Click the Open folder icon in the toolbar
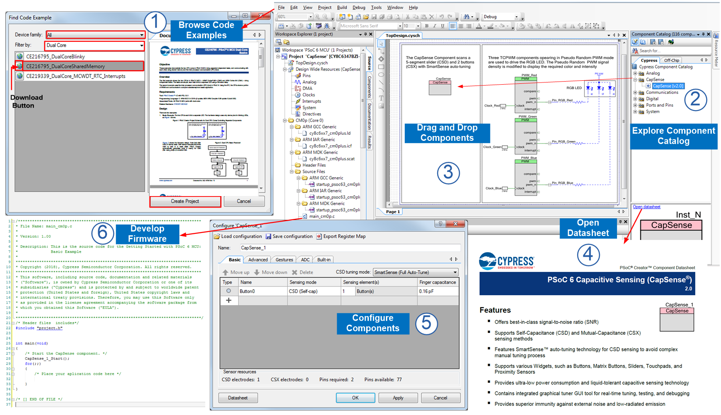Screen dimensions: 721x415 366,17
